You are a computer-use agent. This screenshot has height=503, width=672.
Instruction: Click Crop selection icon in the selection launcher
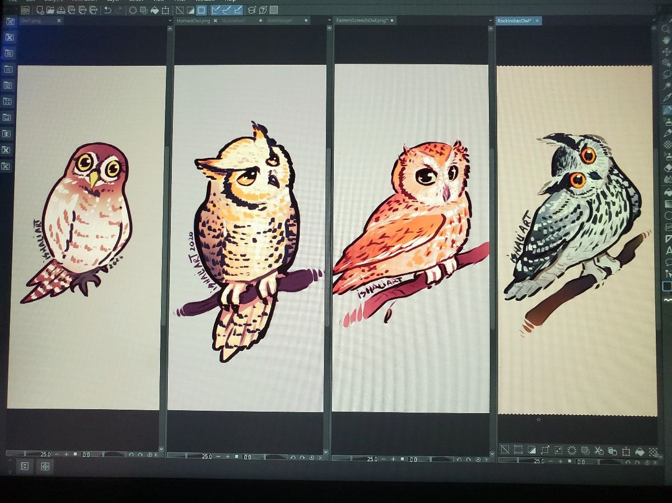[x=518, y=450]
